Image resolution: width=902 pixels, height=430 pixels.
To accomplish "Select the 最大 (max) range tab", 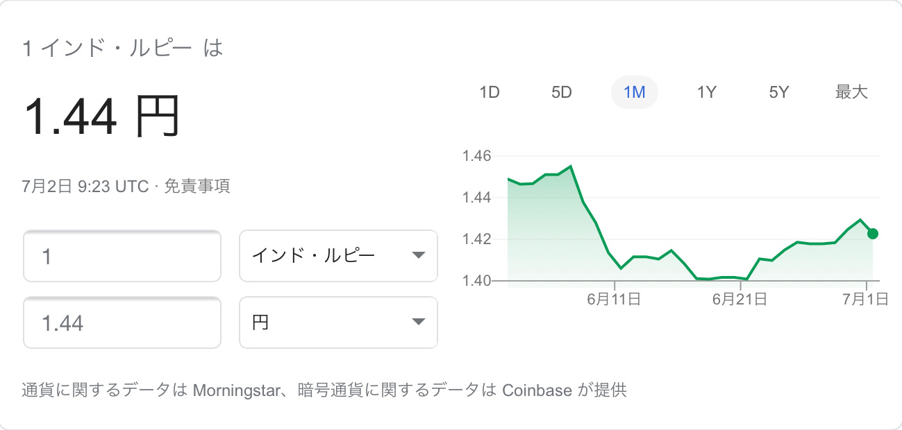I will 851,92.
